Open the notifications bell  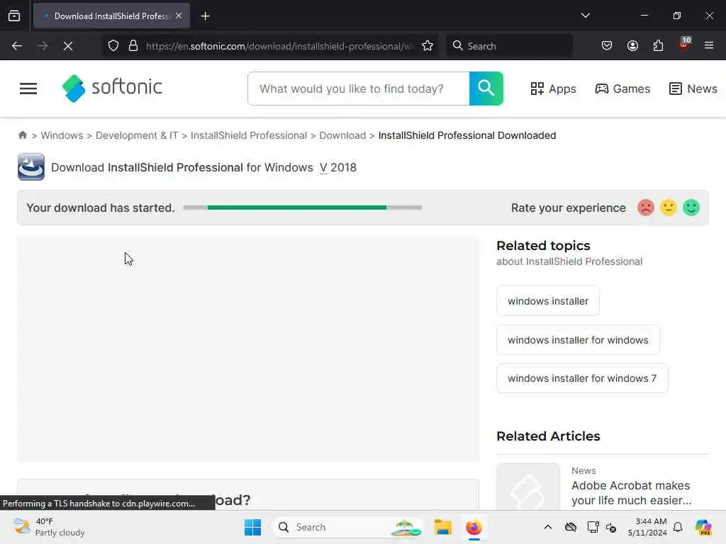pyautogui.click(x=678, y=527)
